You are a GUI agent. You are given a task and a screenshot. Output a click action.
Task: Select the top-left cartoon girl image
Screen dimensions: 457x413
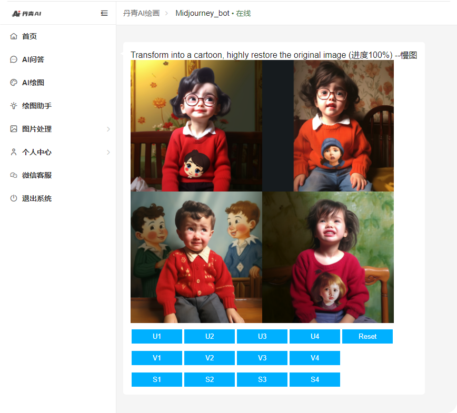tap(196, 126)
